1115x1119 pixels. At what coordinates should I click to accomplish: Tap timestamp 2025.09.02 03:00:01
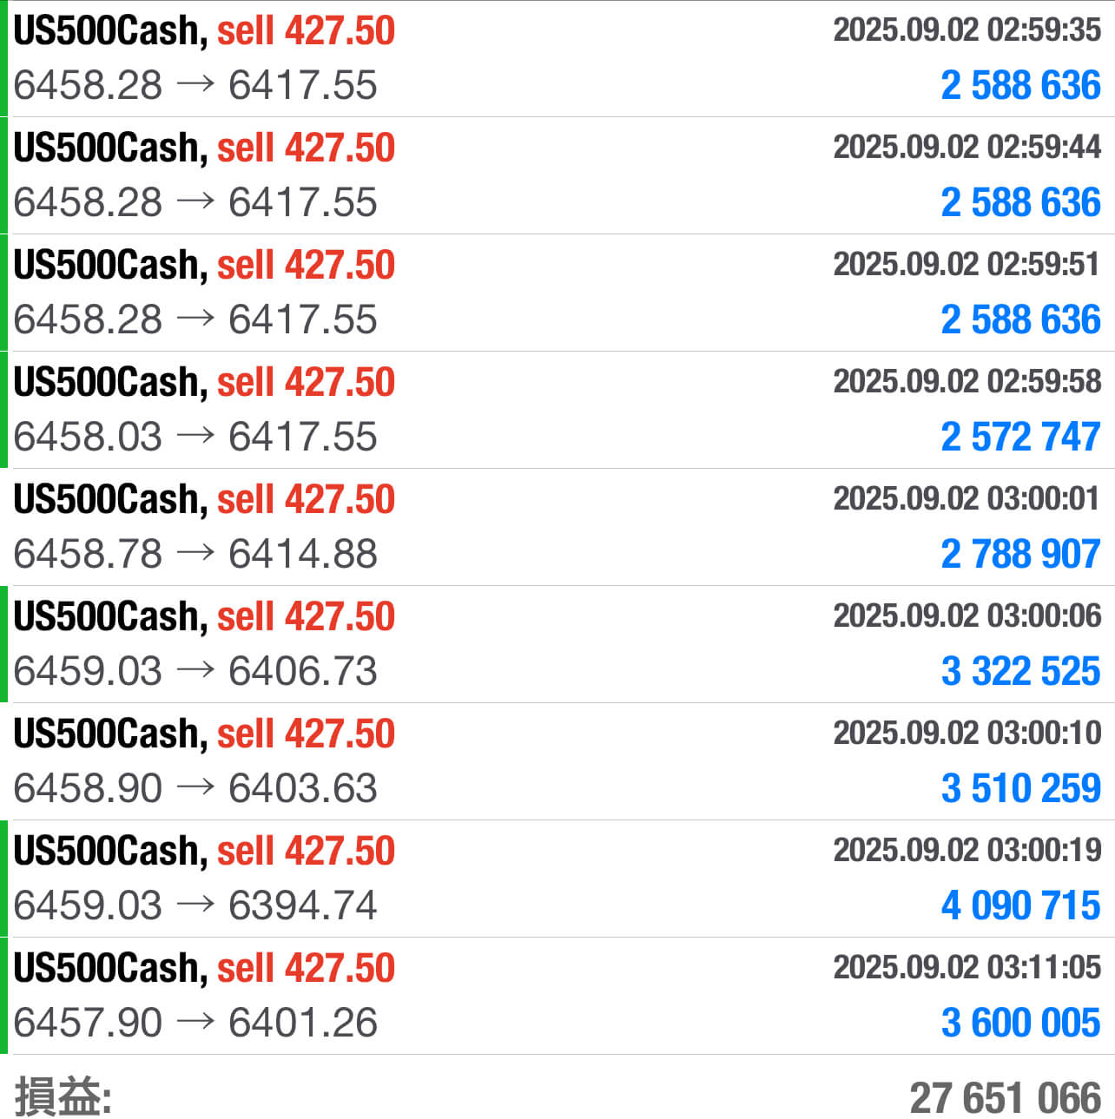(967, 498)
